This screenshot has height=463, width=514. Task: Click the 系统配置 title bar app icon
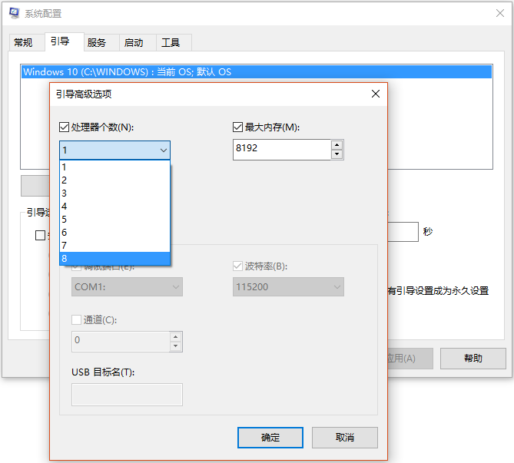click(14, 13)
